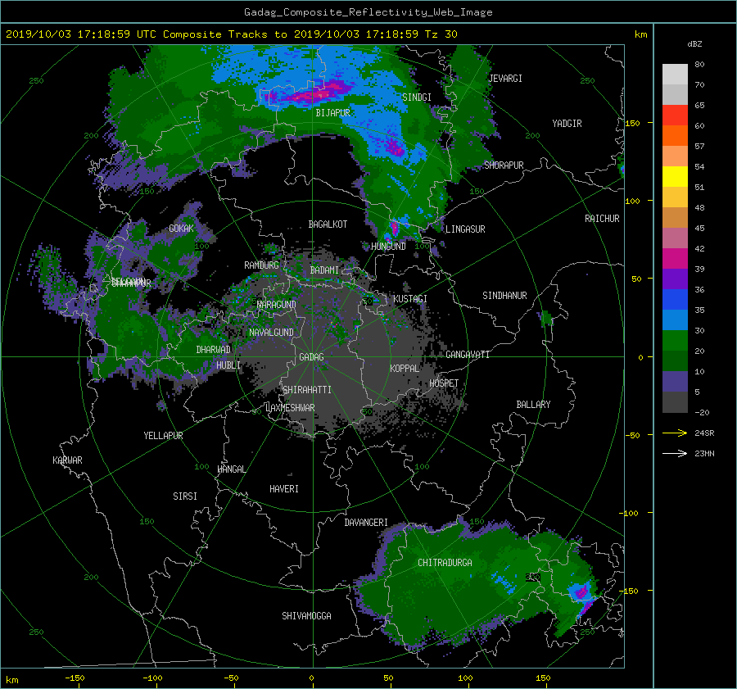
Task: Click the GOKAK city label
Action: coord(182,228)
